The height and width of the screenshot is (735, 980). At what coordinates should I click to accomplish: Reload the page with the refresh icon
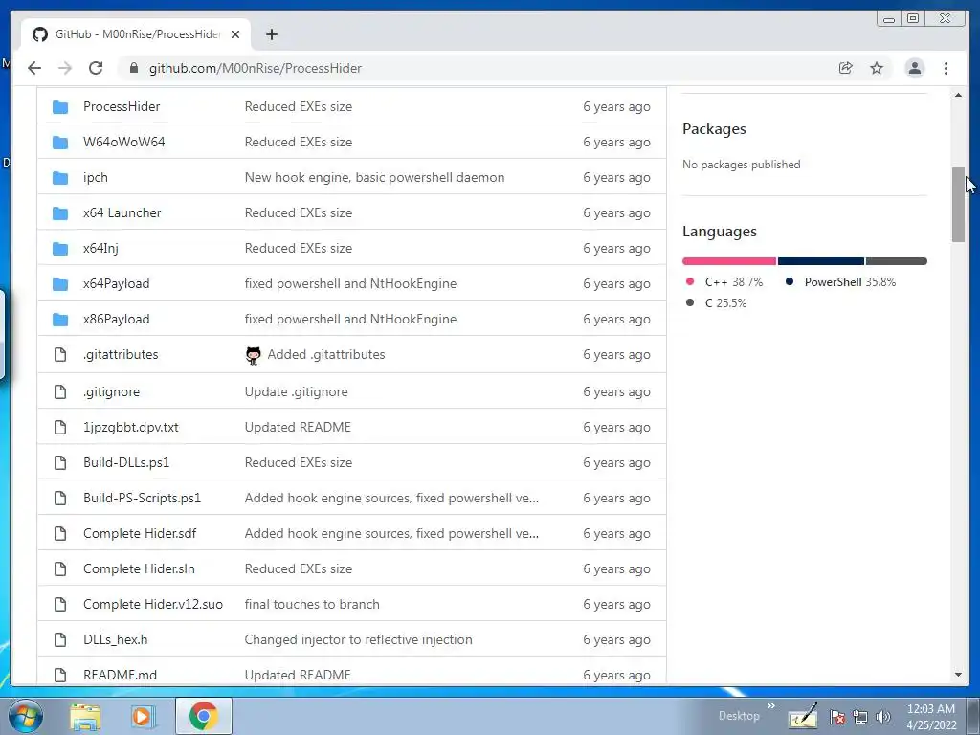pyautogui.click(x=96, y=68)
